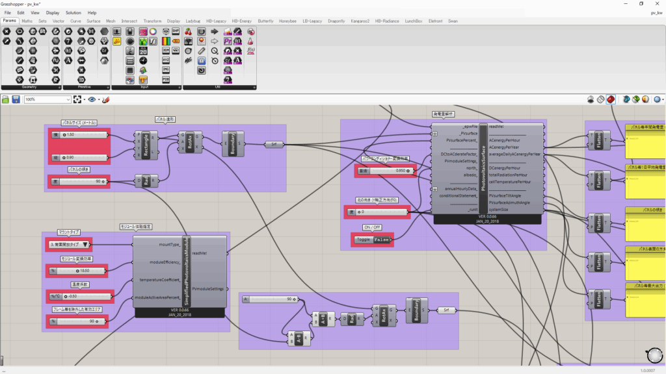666x374 pixels.
Task: Click the PhotovoltaicsSurface component center bar
Action: [483, 168]
